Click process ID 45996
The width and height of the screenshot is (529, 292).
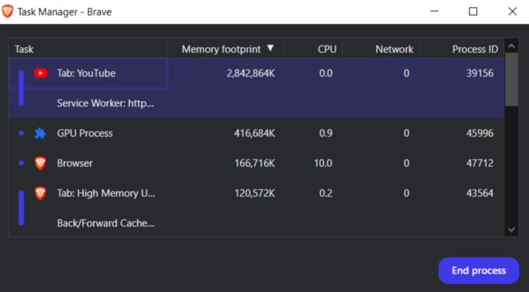click(480, 134)
